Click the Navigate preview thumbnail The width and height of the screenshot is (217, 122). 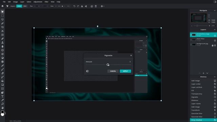click(199, 18)
